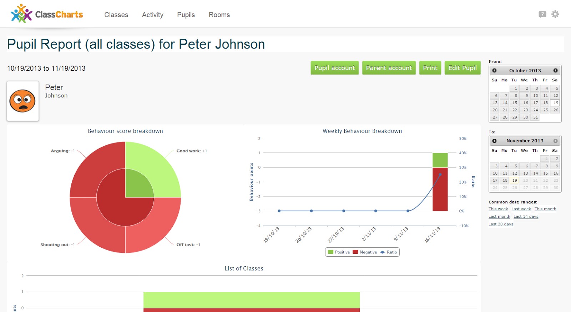
Task: Select October 1 in From calendar
Action: pos(514,88)
